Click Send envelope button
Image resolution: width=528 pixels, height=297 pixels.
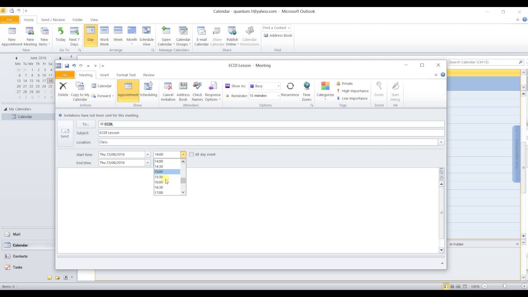(65, 133)
